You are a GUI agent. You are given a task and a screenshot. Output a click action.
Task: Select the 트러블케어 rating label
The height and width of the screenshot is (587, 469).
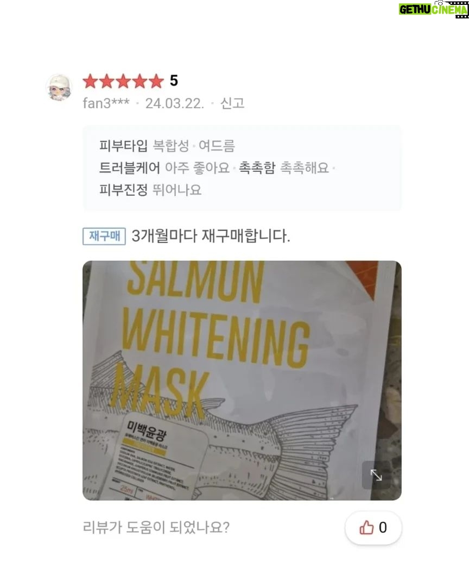(129, 167)
